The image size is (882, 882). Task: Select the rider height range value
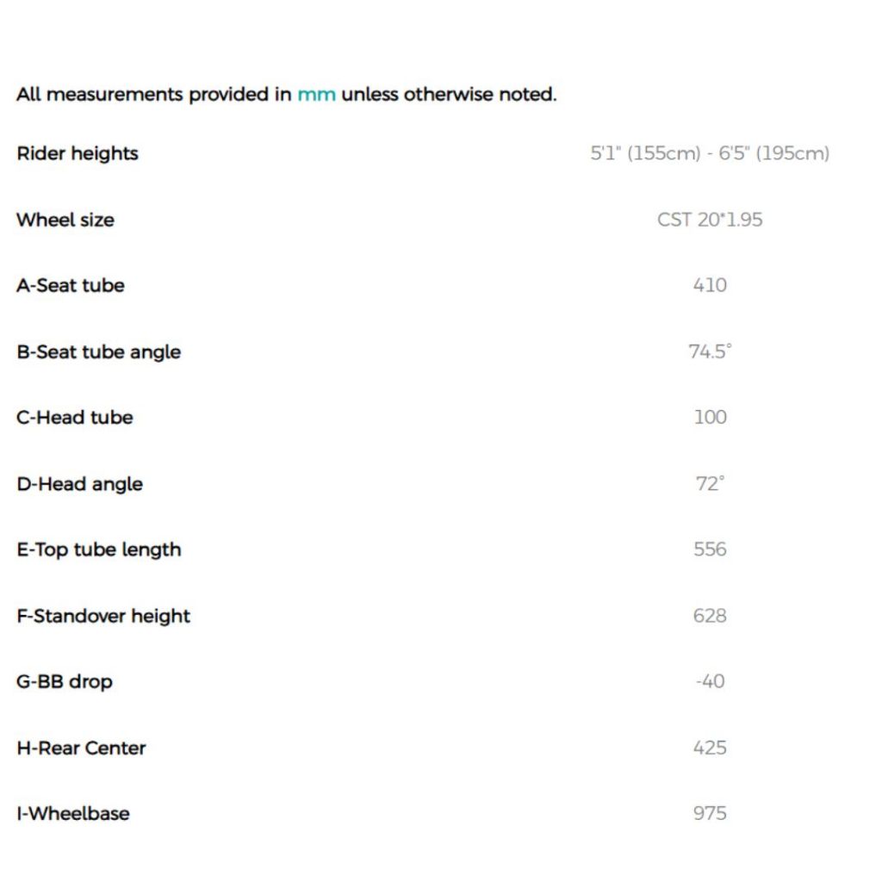[x=710, y=153]
